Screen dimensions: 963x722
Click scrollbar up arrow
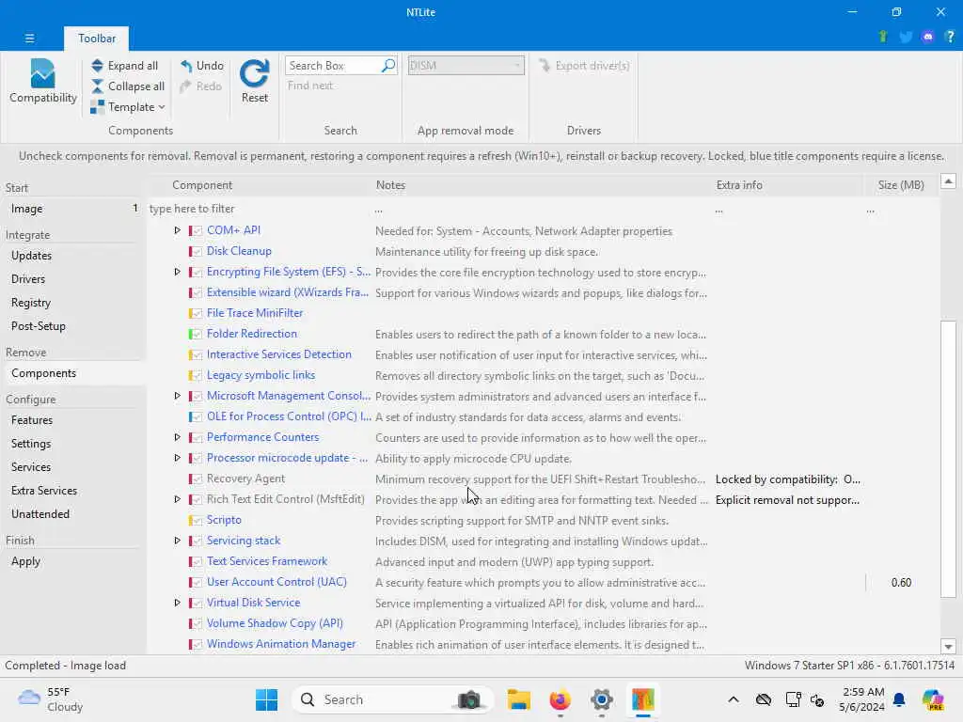click(948, 181)
